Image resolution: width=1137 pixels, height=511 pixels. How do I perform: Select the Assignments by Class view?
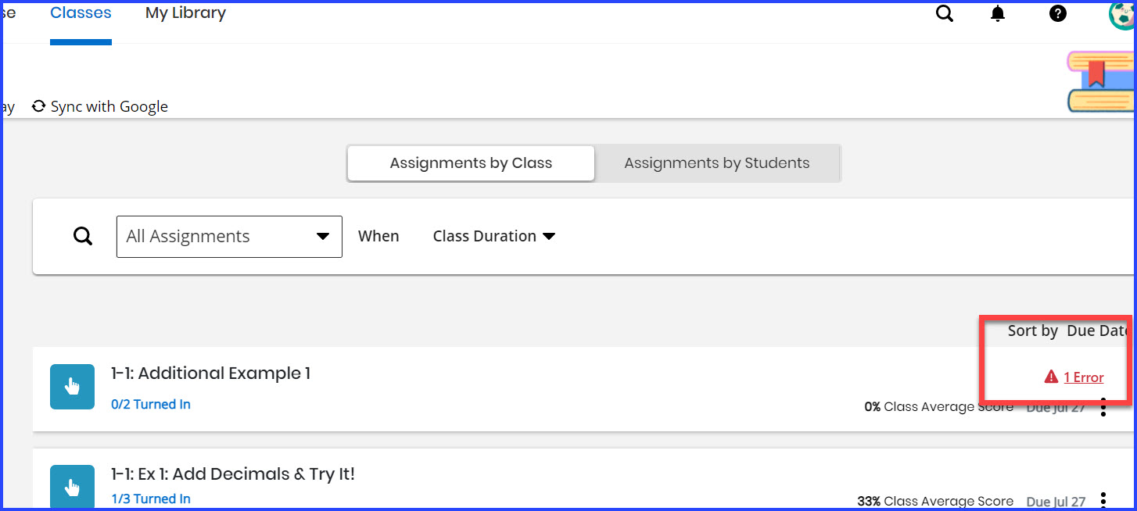coord(470,163)
